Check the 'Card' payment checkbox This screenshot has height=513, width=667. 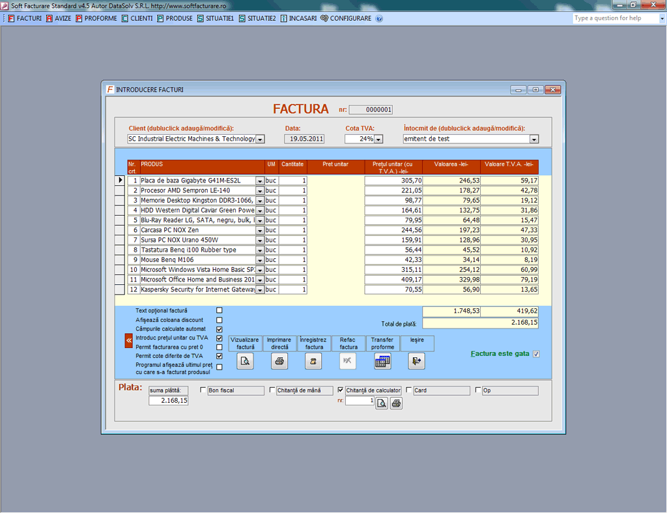409,390
